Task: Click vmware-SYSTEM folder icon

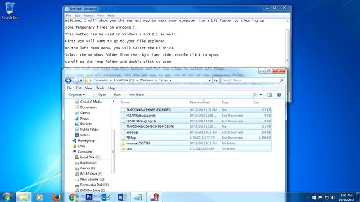Action: (x=123, y=143)
